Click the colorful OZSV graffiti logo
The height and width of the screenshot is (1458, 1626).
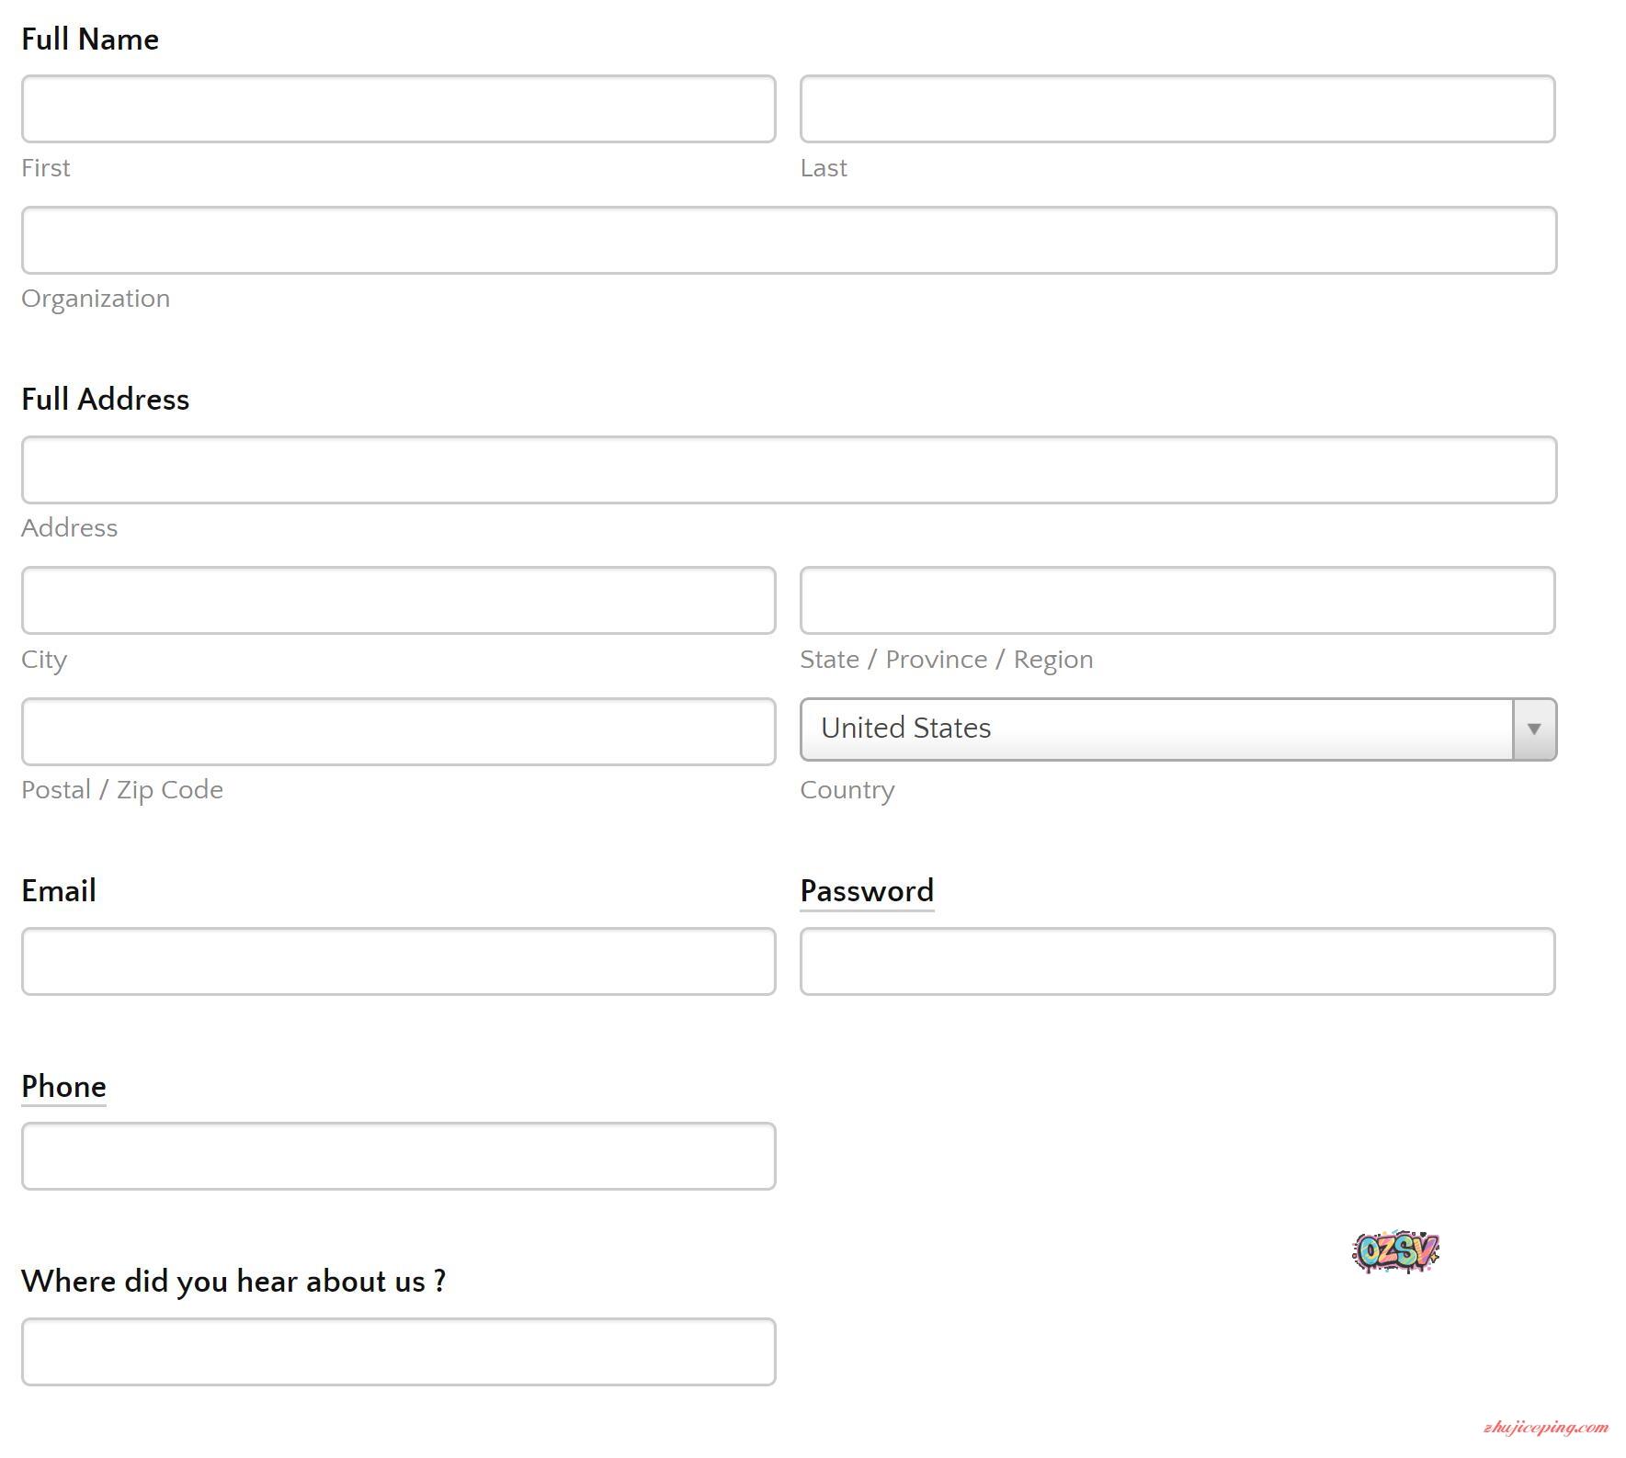1395,1251
